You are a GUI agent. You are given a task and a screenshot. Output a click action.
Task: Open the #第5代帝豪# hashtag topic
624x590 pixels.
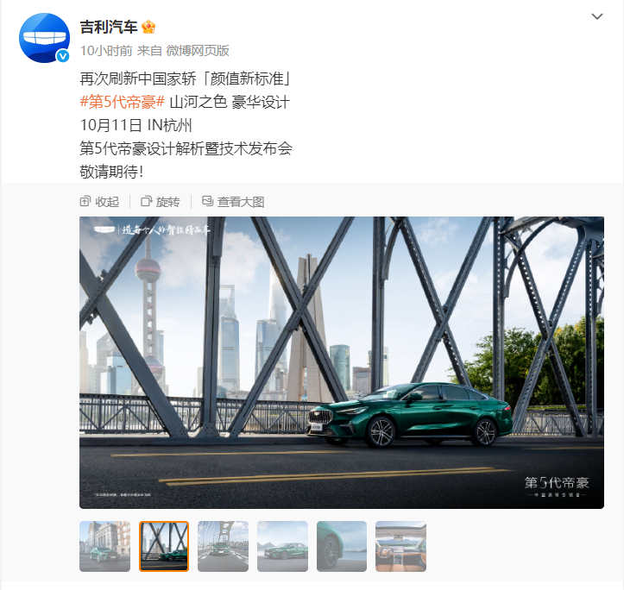(123, 103)
